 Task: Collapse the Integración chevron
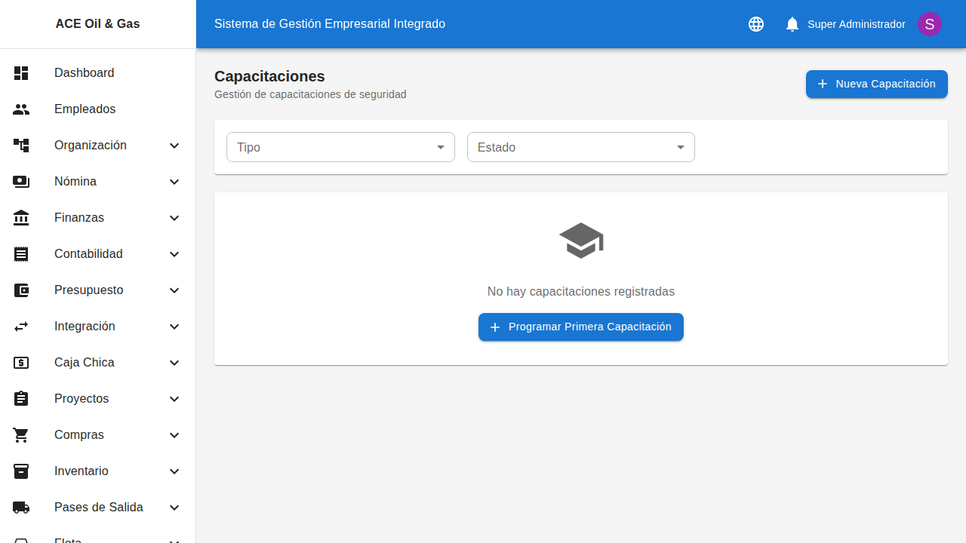[x=174, y=327]
